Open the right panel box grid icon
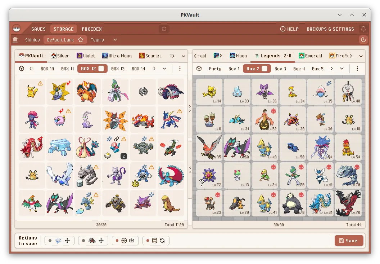The height and width of the screenshot is (264, 380). pos(199,69)
